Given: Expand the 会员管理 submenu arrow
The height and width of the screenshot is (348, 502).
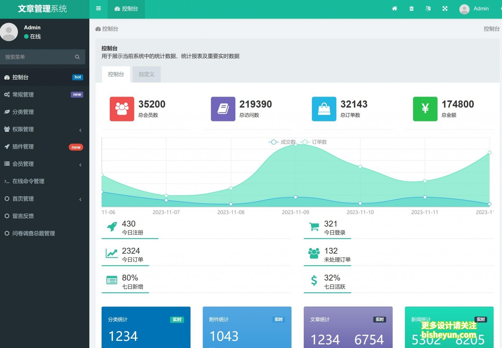Looking at the screenshot, I should pyautogui.click(x=80, y=165).
